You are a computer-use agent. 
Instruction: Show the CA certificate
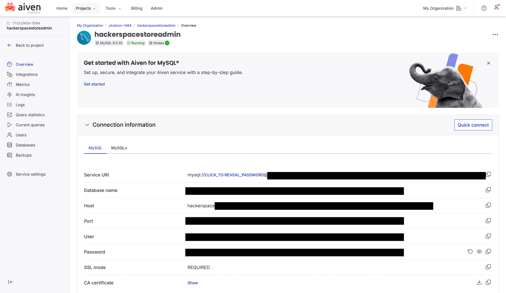click(x=193, y=283)
